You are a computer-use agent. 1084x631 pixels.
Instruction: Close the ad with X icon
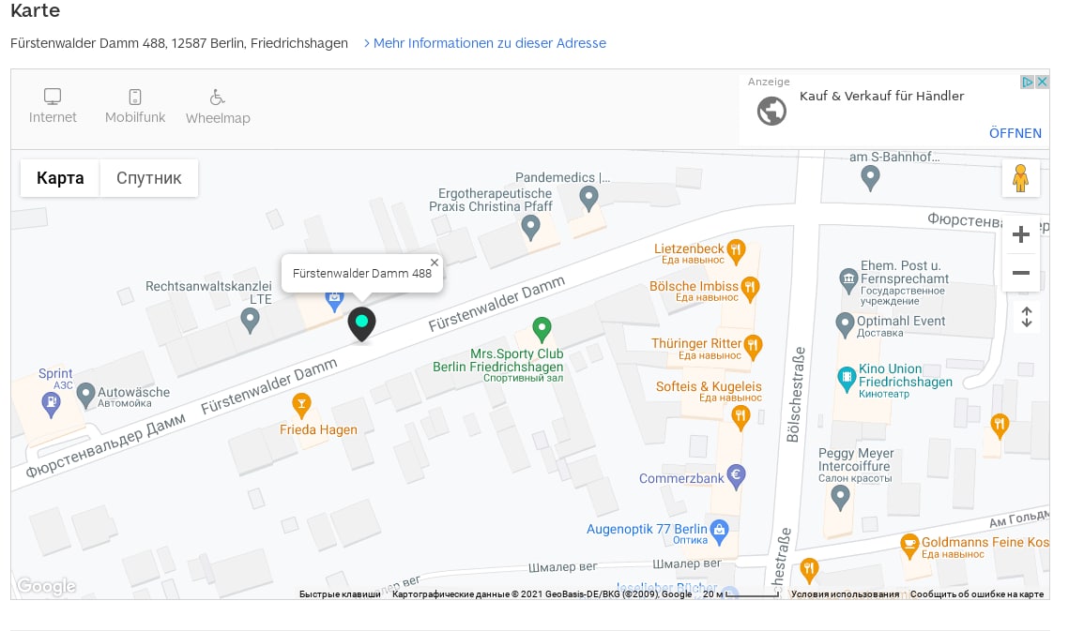(1042, 82)
